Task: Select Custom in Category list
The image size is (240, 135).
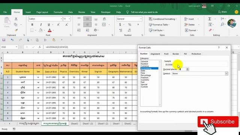Action: 144,87
